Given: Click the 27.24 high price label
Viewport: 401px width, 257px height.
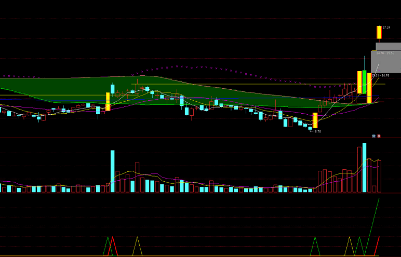Looking at the screenshot, I should 386,28.
